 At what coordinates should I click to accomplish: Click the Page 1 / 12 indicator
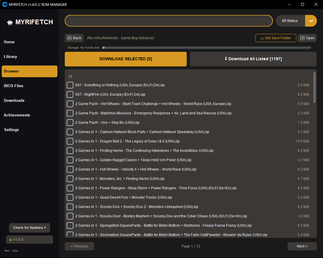click(191, 246)
